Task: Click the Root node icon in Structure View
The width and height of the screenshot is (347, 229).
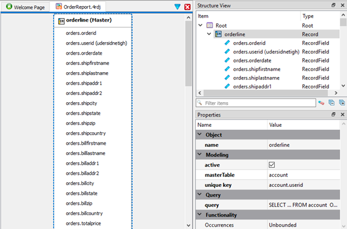Action: (x=210, y=25)
